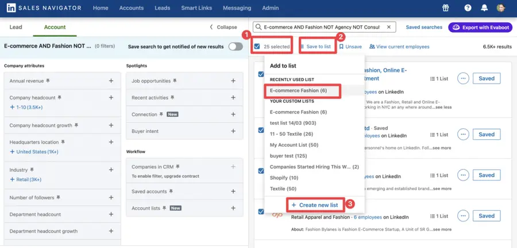Screen dimensions: 517x248
Task: Choose the test list 14/03 (903)
Action: (293, 123)
